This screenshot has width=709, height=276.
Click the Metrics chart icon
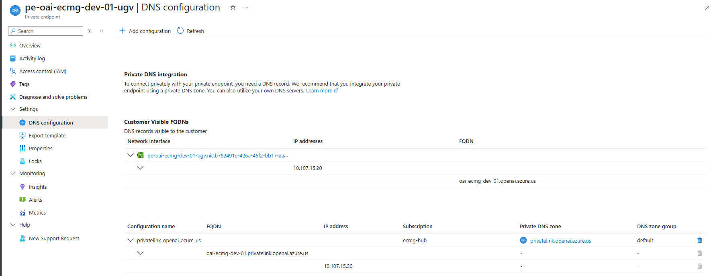22,213
